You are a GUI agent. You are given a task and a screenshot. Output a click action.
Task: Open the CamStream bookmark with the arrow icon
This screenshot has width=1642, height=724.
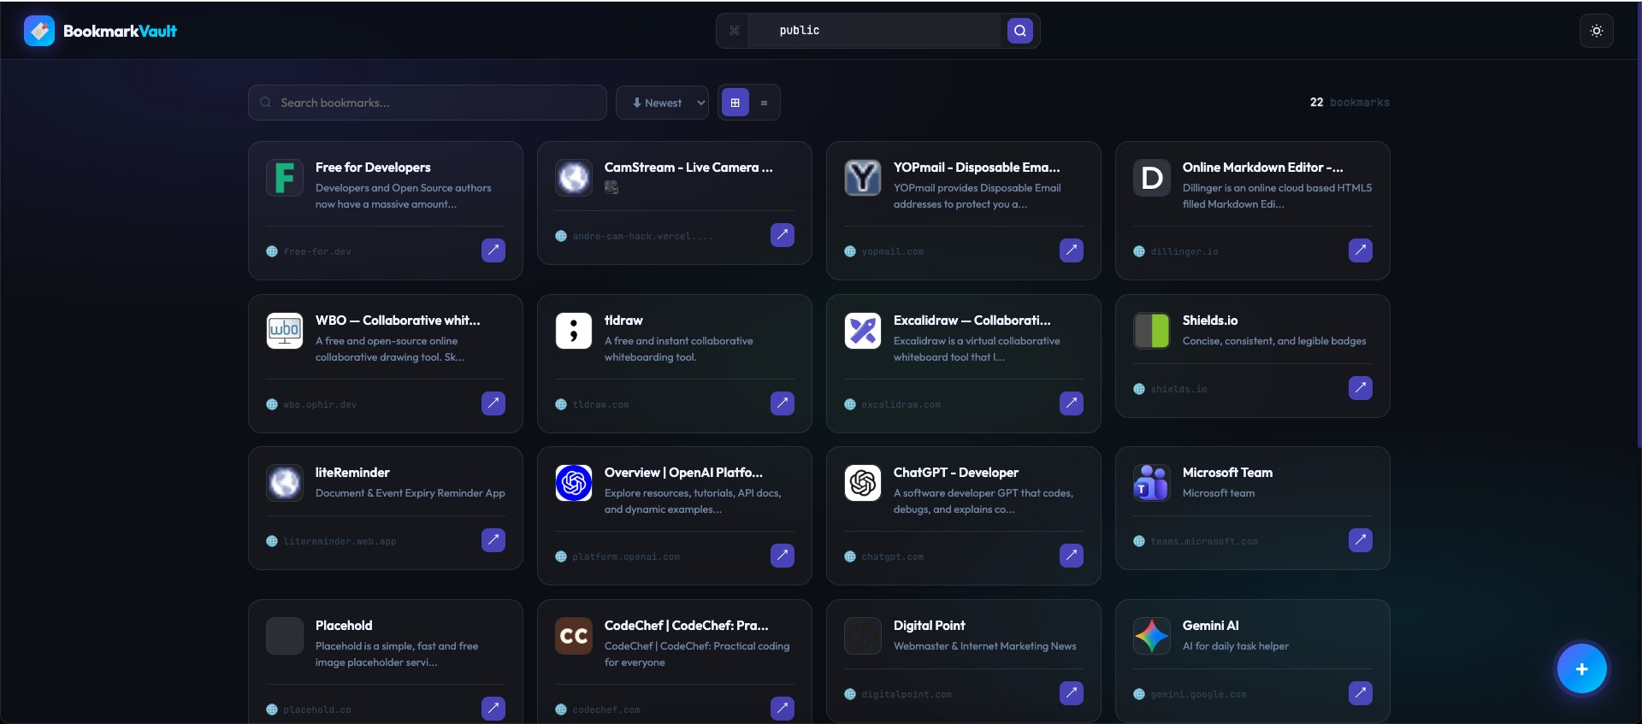click(x=783, y=235)
